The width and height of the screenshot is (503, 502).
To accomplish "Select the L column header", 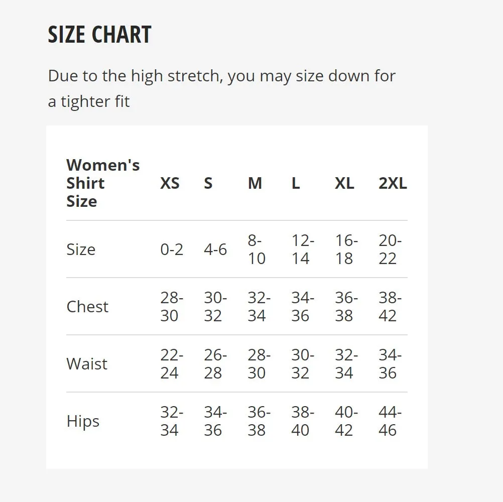I will pyautogui.click(x=296, y=183).
